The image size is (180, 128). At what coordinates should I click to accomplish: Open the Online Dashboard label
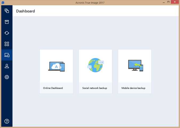[x=53, y=88]
